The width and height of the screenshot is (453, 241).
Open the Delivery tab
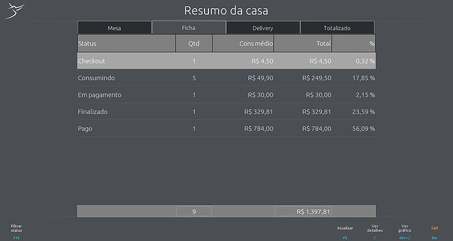tap(262, 28)
